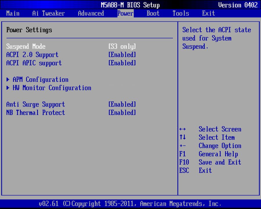Click the Select Item help text
Viewport: 261px width, 209px height.
(x=217, y=138)
